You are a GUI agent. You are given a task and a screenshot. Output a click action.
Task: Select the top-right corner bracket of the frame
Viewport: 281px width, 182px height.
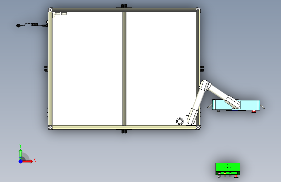(198, 10)
